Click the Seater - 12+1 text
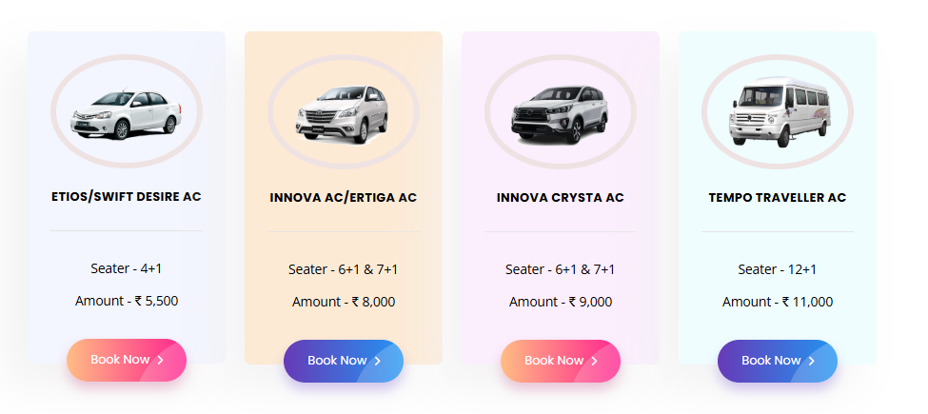 [x=777, y=269]
